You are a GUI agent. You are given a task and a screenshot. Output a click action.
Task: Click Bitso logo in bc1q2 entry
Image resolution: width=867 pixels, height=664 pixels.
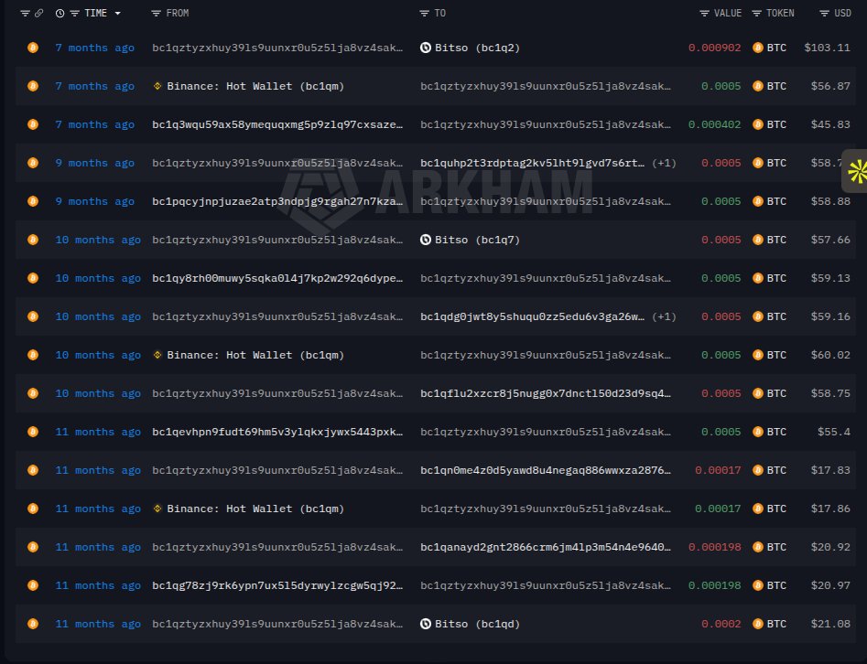(425, 48)
